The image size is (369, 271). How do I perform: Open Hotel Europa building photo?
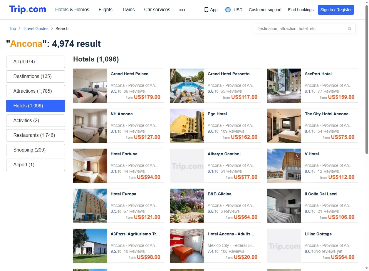90,206
